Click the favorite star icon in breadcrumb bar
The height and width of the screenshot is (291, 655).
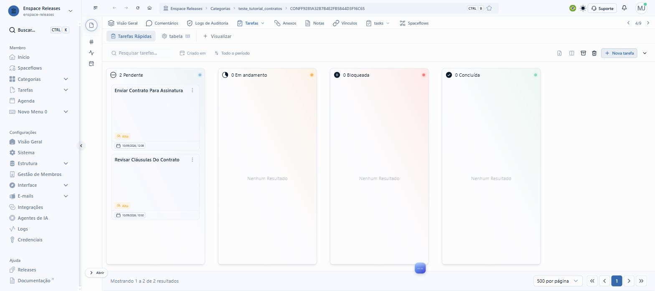point(489,8)
